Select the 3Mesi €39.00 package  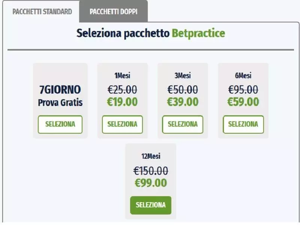[183, 124]
